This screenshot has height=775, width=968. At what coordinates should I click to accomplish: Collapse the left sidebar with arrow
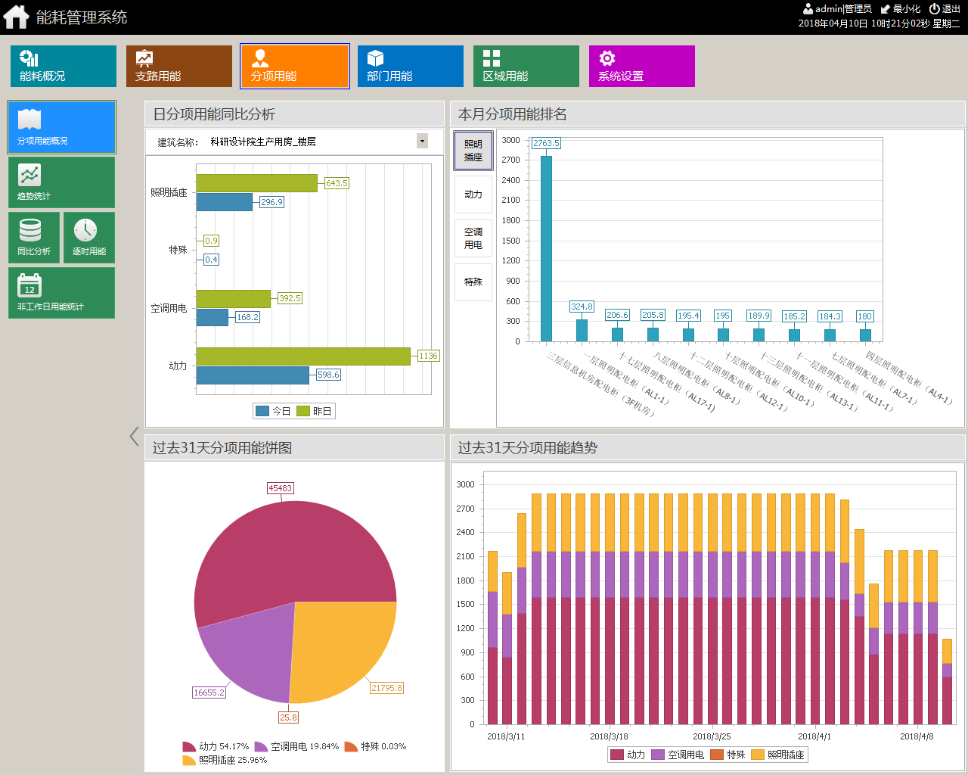134,436
